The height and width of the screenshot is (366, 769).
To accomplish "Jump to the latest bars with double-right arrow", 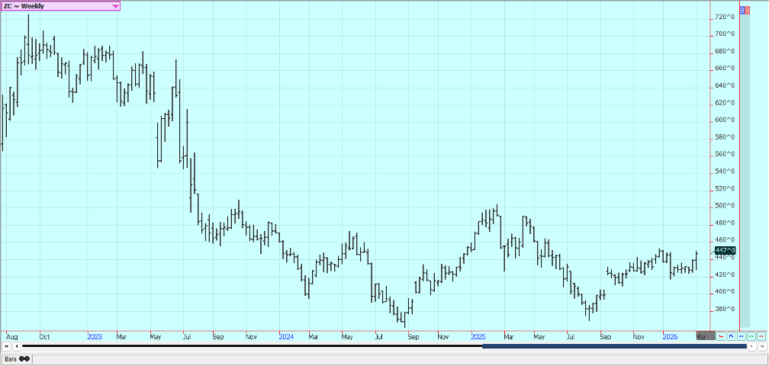I will (762, 346).
